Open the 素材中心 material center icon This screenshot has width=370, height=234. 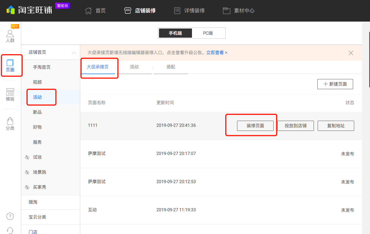pyautogui.click(x=226, y=10)
